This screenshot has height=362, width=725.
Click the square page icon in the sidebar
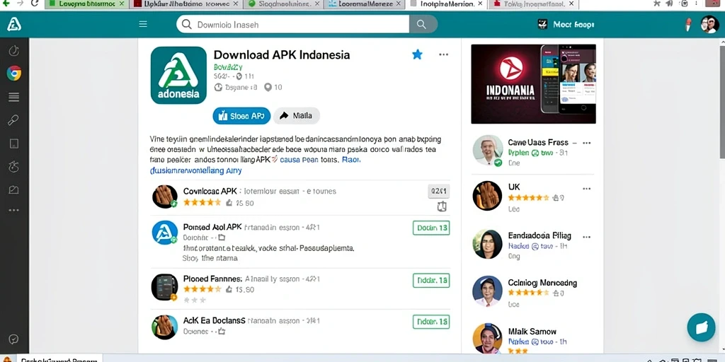point(14,144)
